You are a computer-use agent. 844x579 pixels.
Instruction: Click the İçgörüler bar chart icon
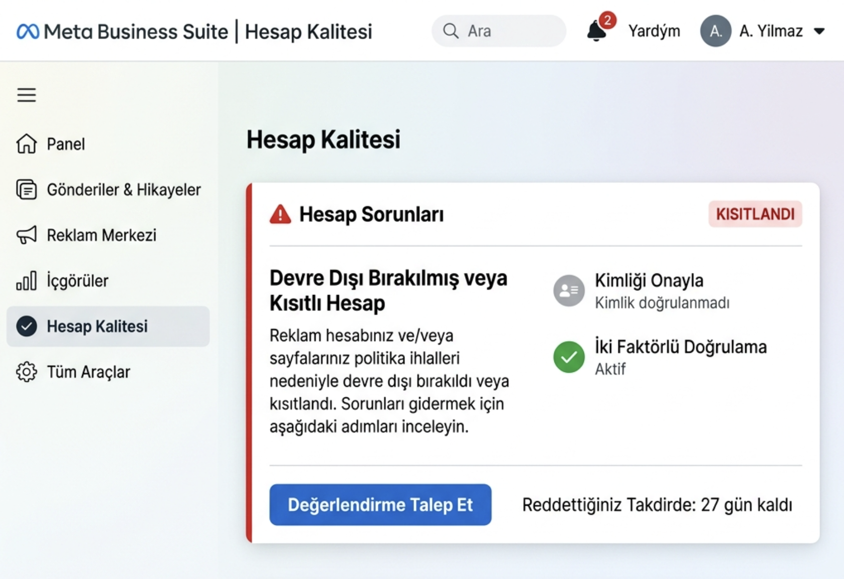27,280
